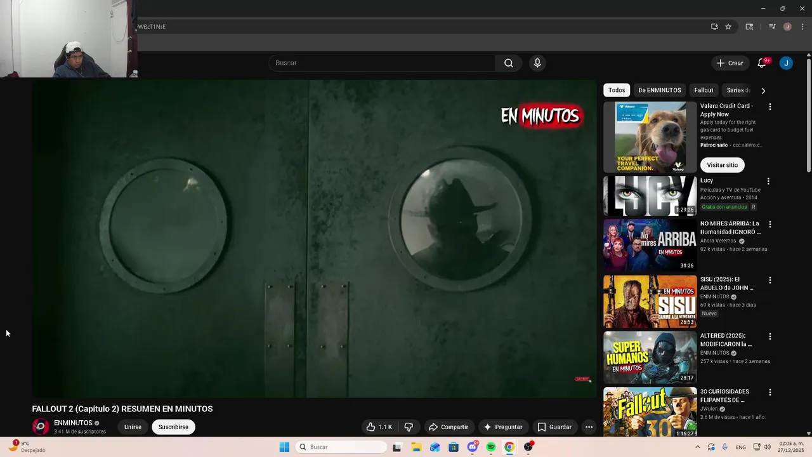Click Visitar sitio button on Valero ad
812x457 pixels.
722,165
